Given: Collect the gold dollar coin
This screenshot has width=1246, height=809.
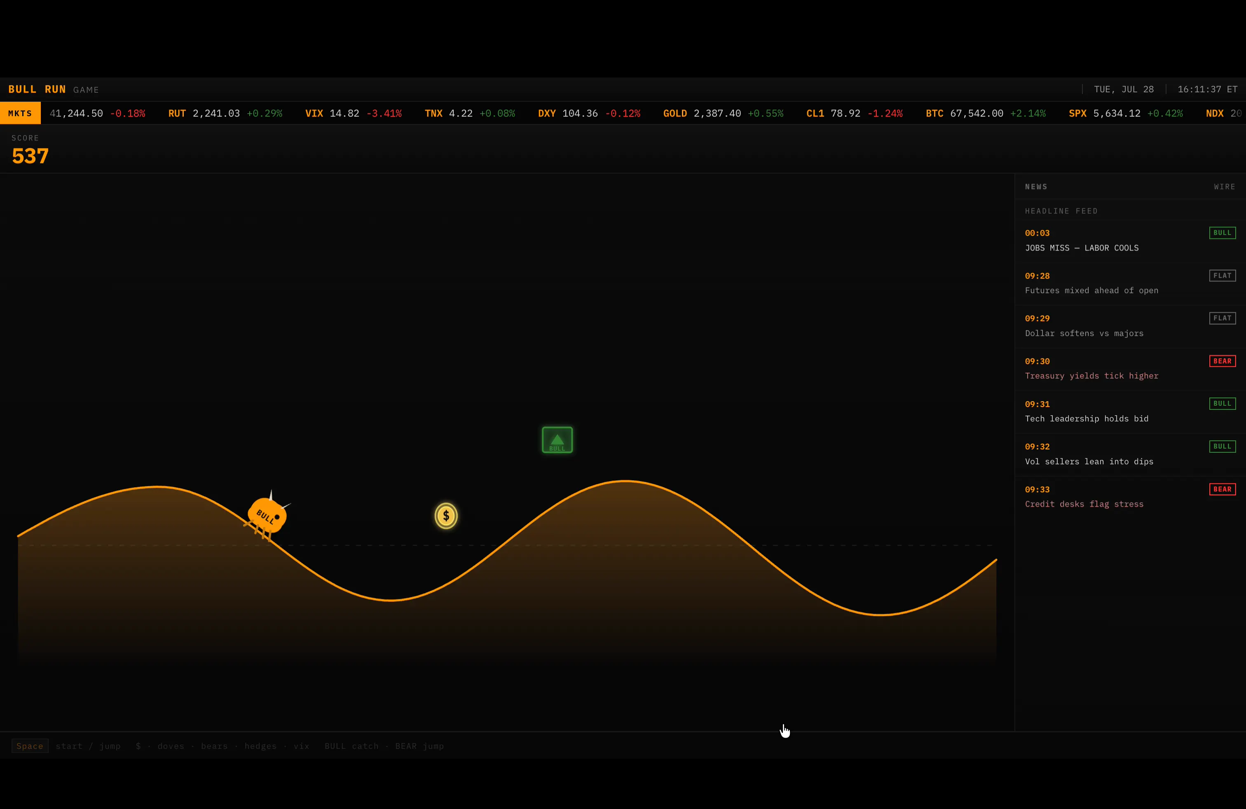Looking at the screenshot, I should coord(446,516).
